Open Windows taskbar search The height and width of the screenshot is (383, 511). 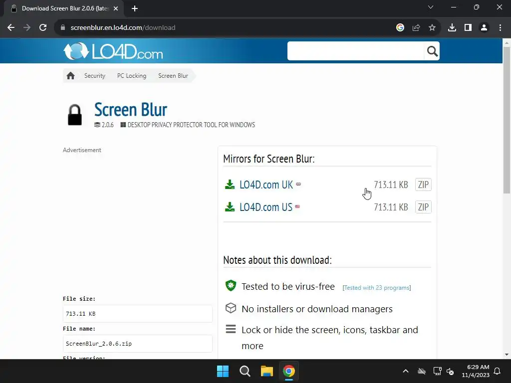tap(245, 371)
